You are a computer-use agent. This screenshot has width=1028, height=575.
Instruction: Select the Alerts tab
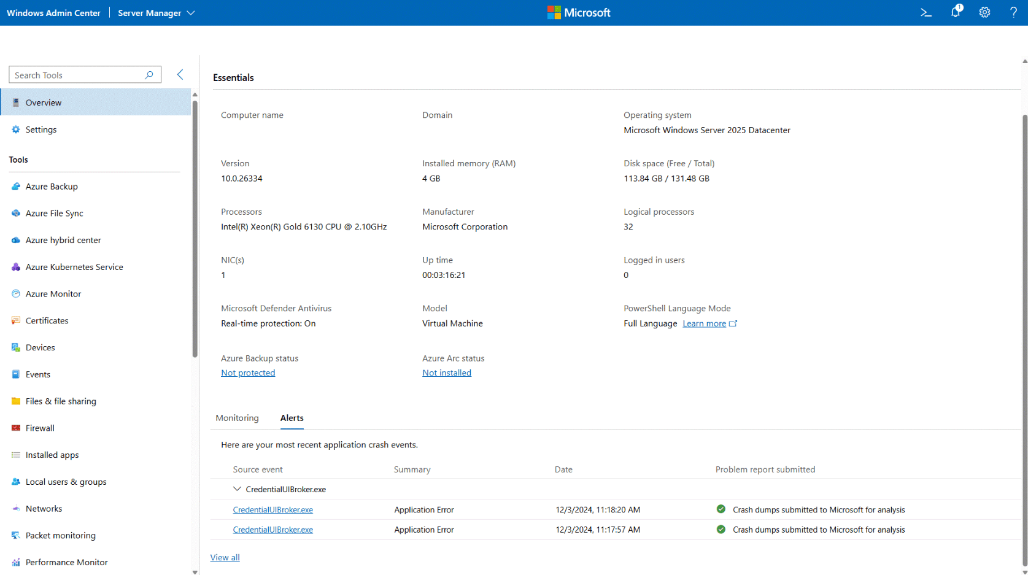coord(292,418)
